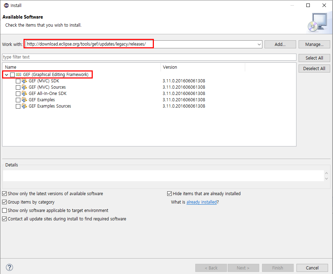Click the Name column header

click(x=81, y=67)
